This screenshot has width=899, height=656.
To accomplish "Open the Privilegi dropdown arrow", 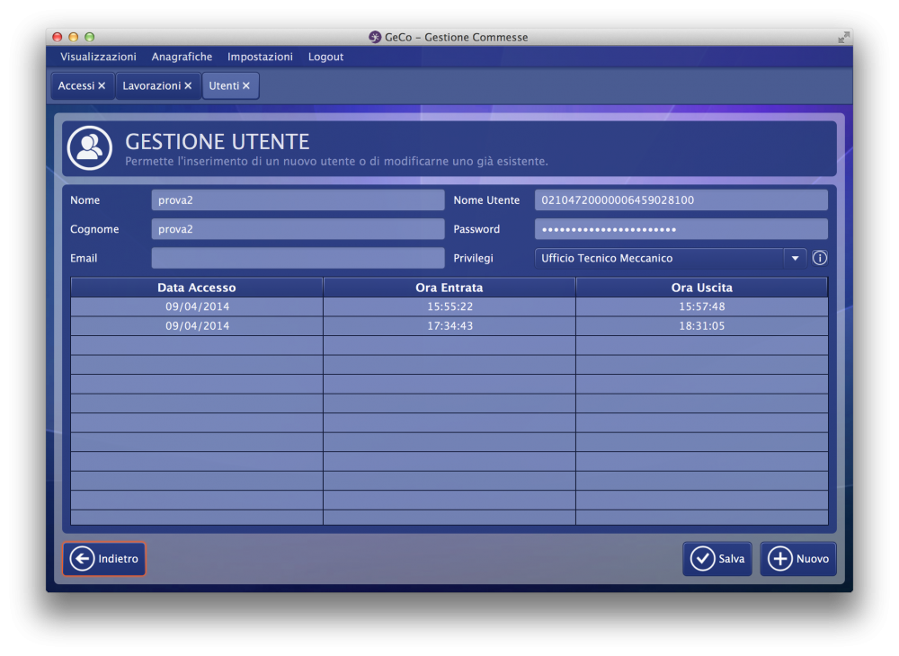I will 796,259.
